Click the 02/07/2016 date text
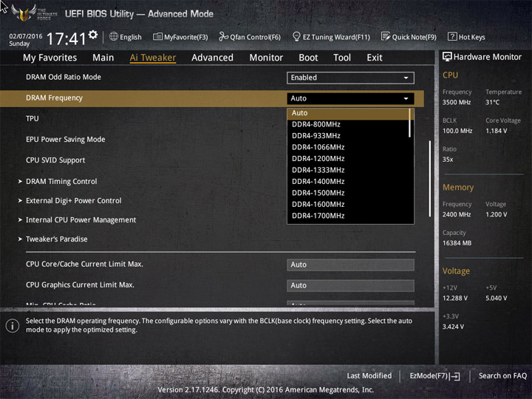 25,36
